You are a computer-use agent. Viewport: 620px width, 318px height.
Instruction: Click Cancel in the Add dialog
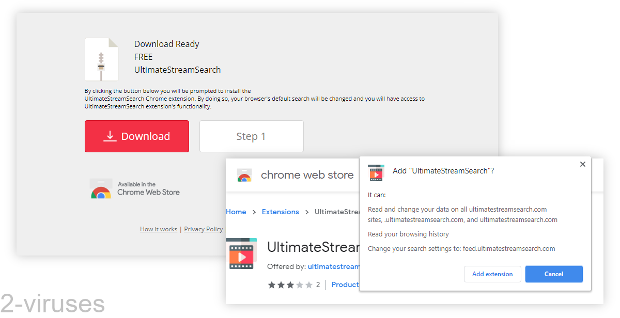pos(554,274)
